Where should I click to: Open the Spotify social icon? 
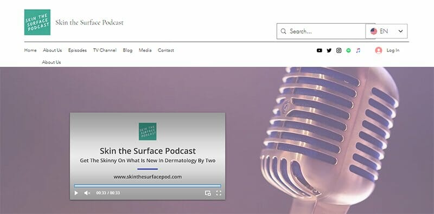point(348,50)
